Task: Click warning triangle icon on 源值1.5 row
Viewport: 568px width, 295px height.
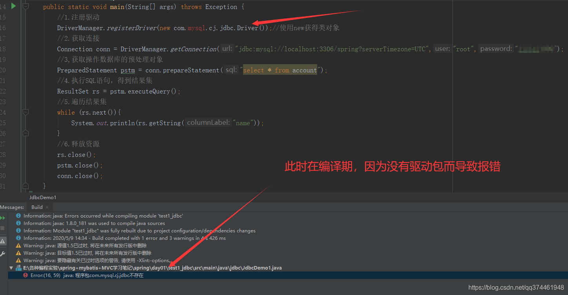Action: [18, 246]
